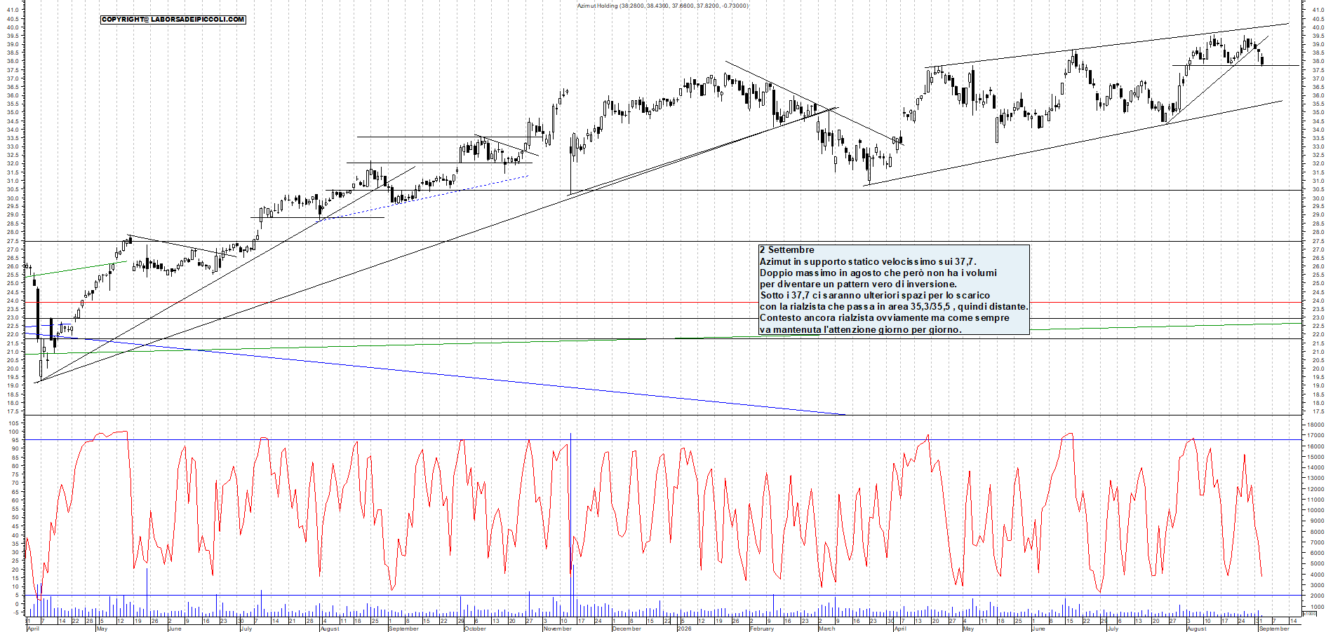
Task: Select 'per diventare un pattern vero' line
Action: (x=858, y=284)
